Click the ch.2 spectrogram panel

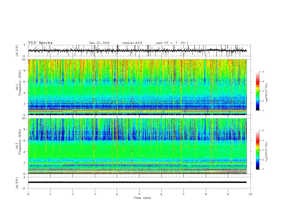point(137,146)
